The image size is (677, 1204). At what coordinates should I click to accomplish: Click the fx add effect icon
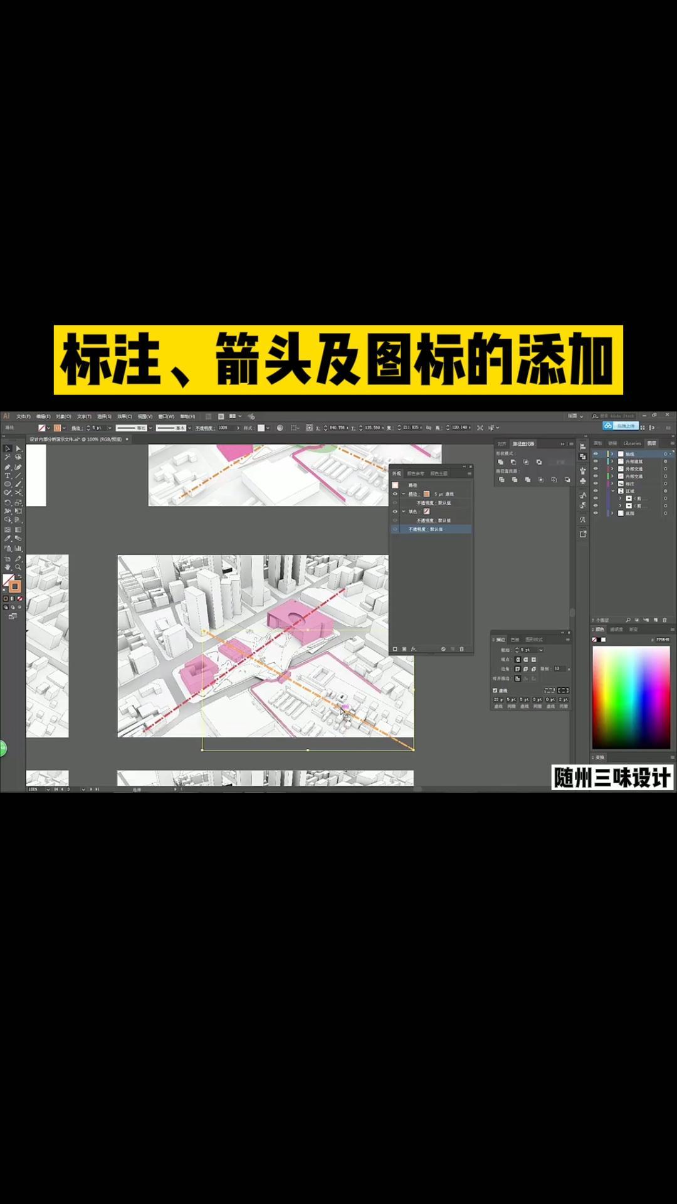click(x=413, y=649)
